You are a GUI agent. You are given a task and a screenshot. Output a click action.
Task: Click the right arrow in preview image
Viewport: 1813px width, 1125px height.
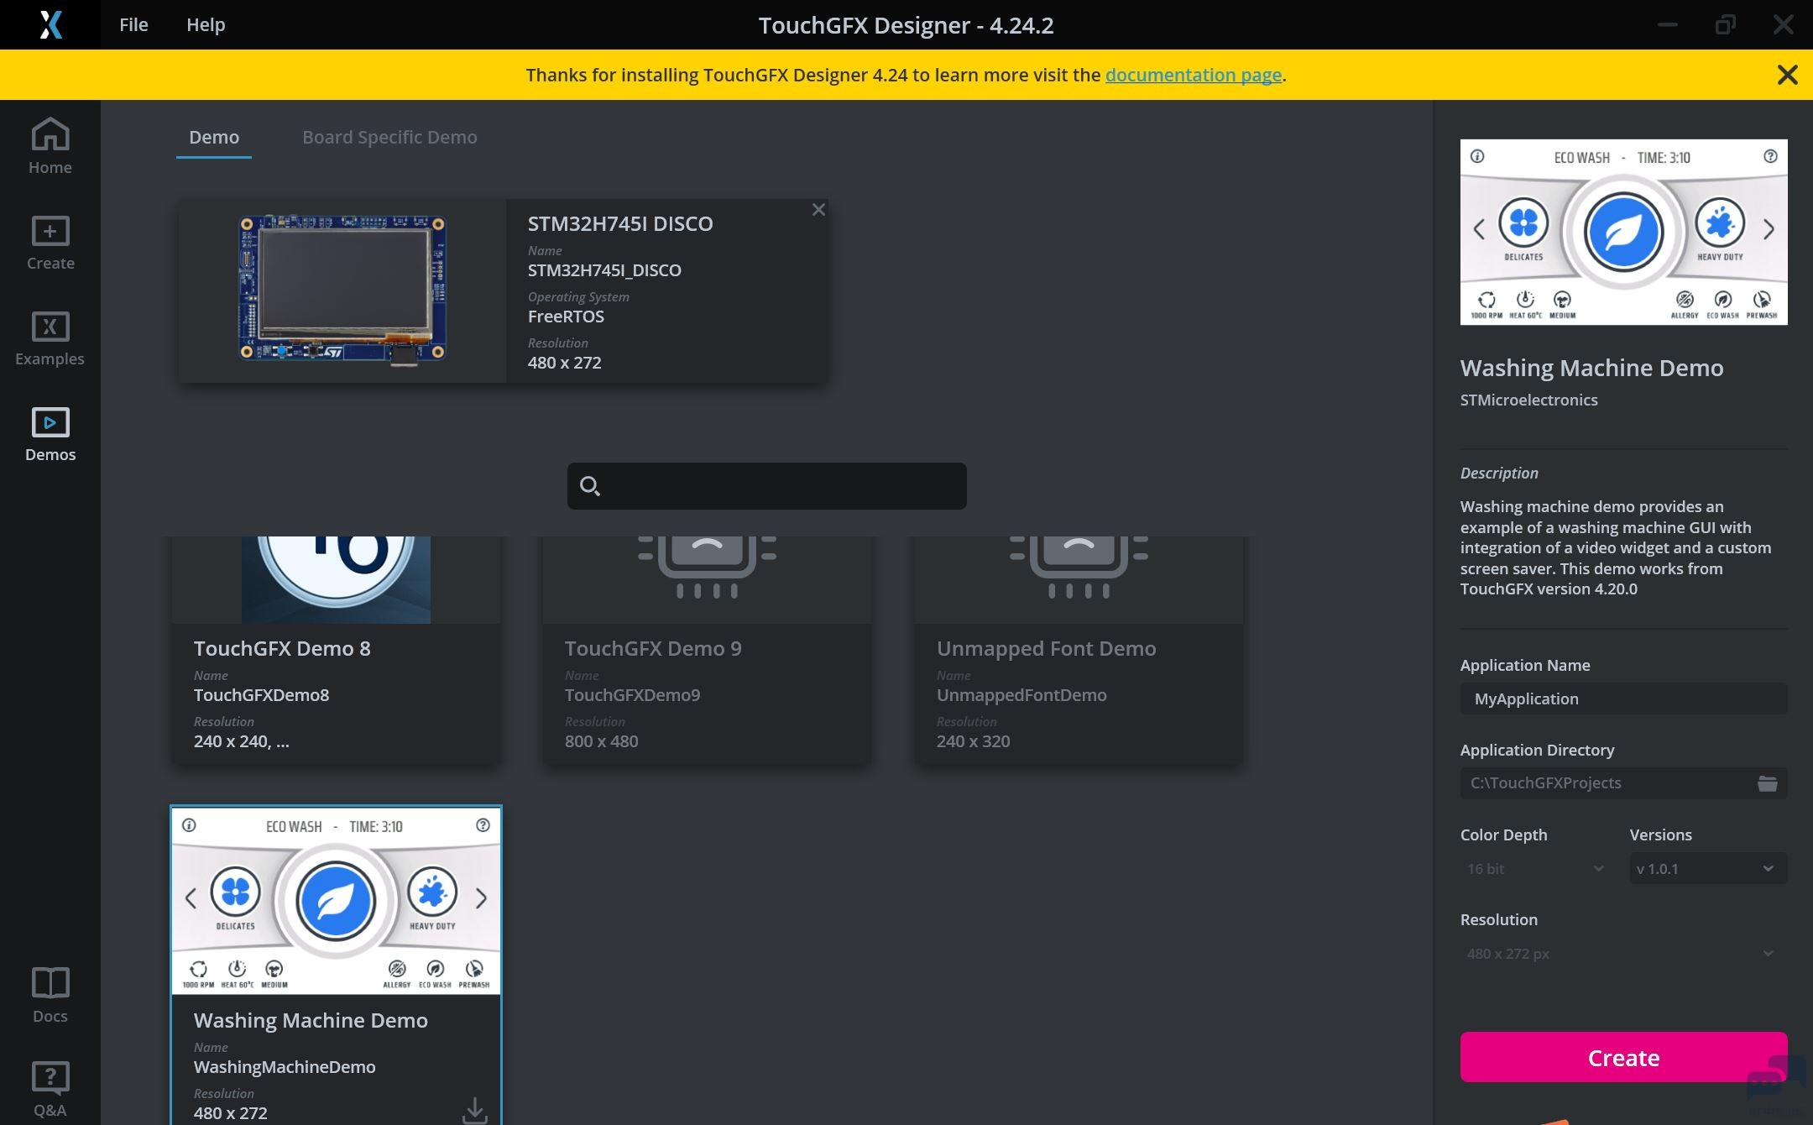(x=1769, y=229)
